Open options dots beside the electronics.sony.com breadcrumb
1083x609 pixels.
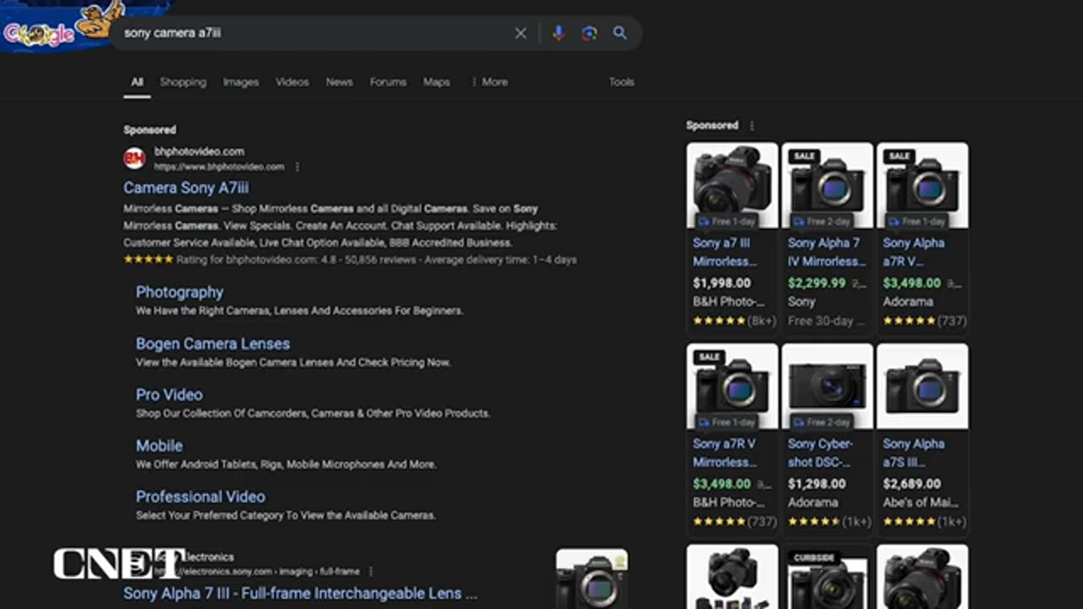coord(371,572)
